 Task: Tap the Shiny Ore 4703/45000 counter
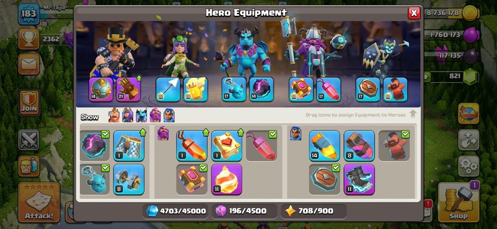click(175, 211)
